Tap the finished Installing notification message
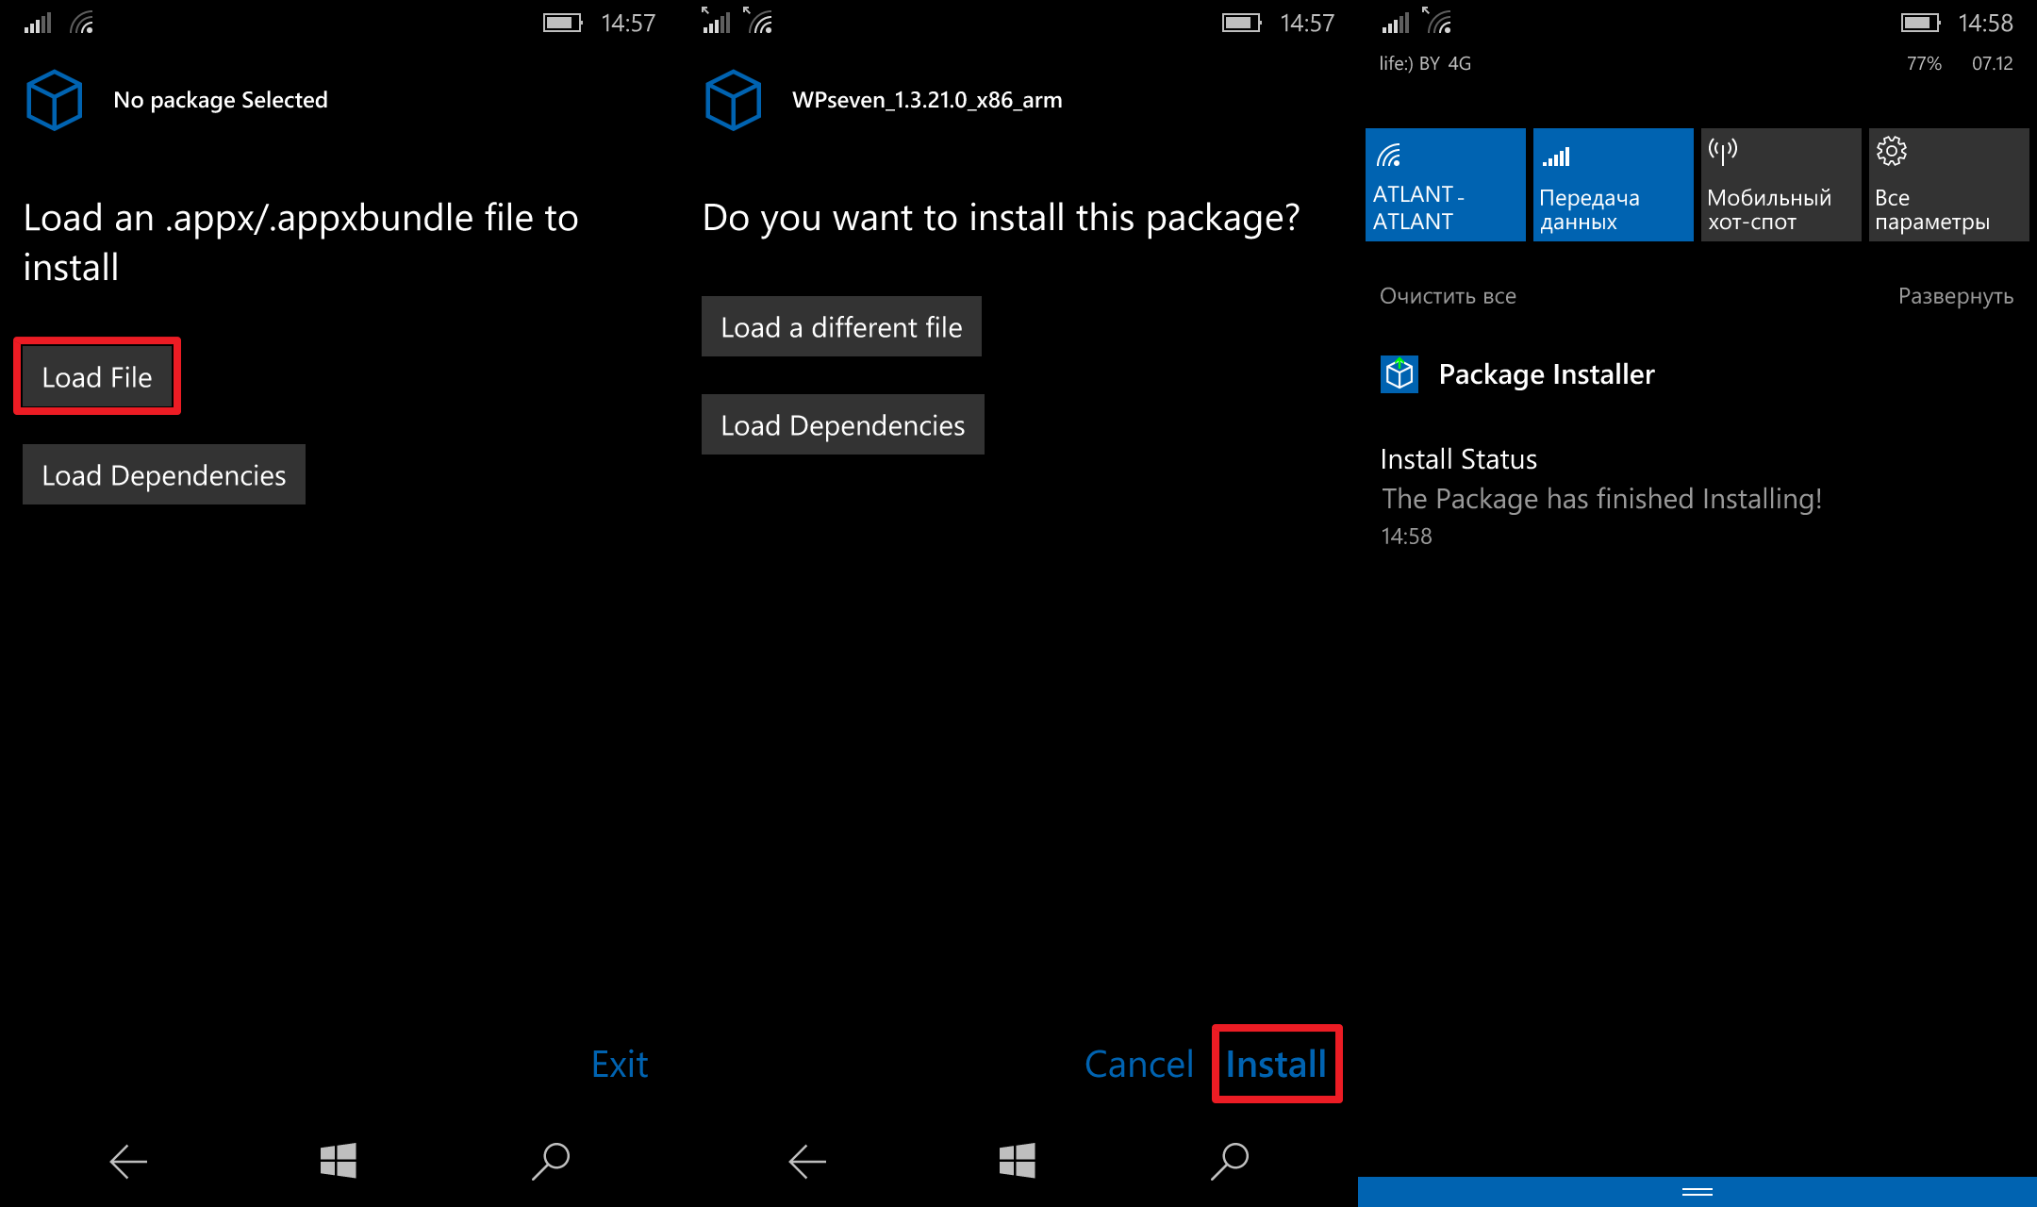 1601,499
